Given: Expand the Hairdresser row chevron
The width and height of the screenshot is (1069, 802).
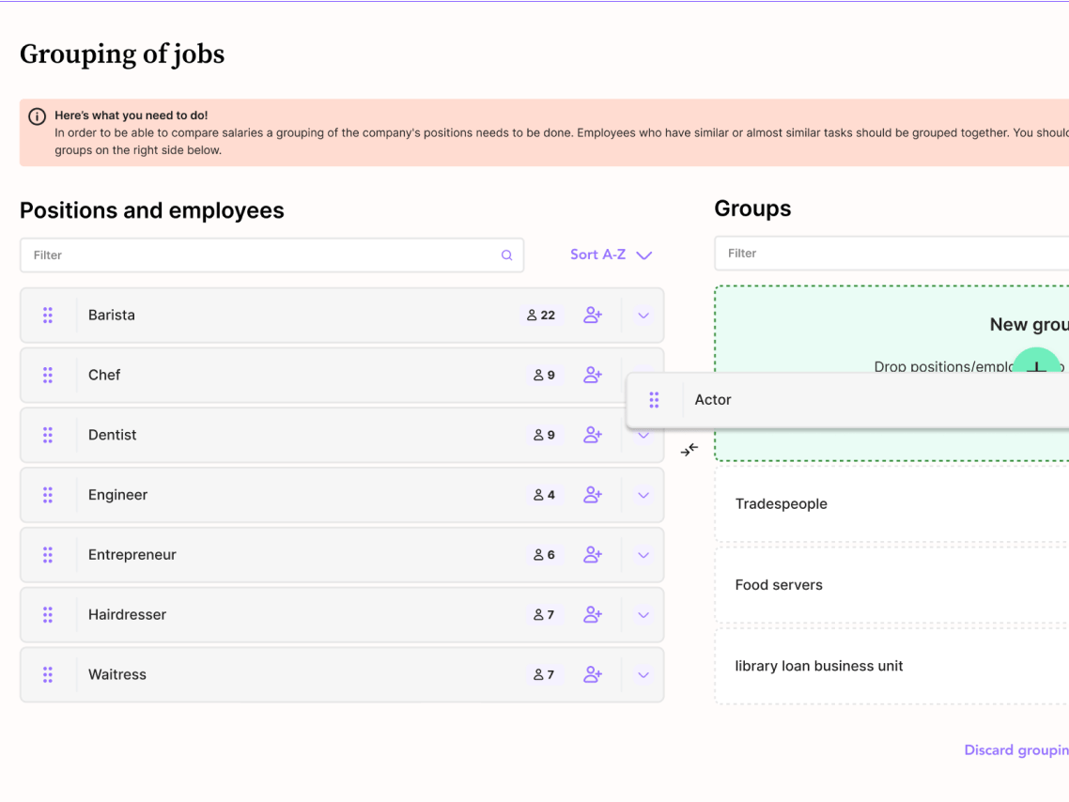Looking at the screenshot, I should (643, 615).
